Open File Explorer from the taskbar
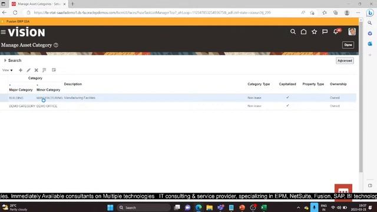The image size is (377, 212). click(x=210, y=207)
